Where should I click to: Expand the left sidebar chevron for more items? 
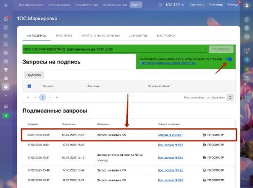(6, 95)
